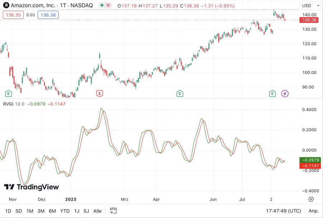Click the red 136.36 price label on axis
This screenshot has height=218, width=323.
click(x=309, y=20)
